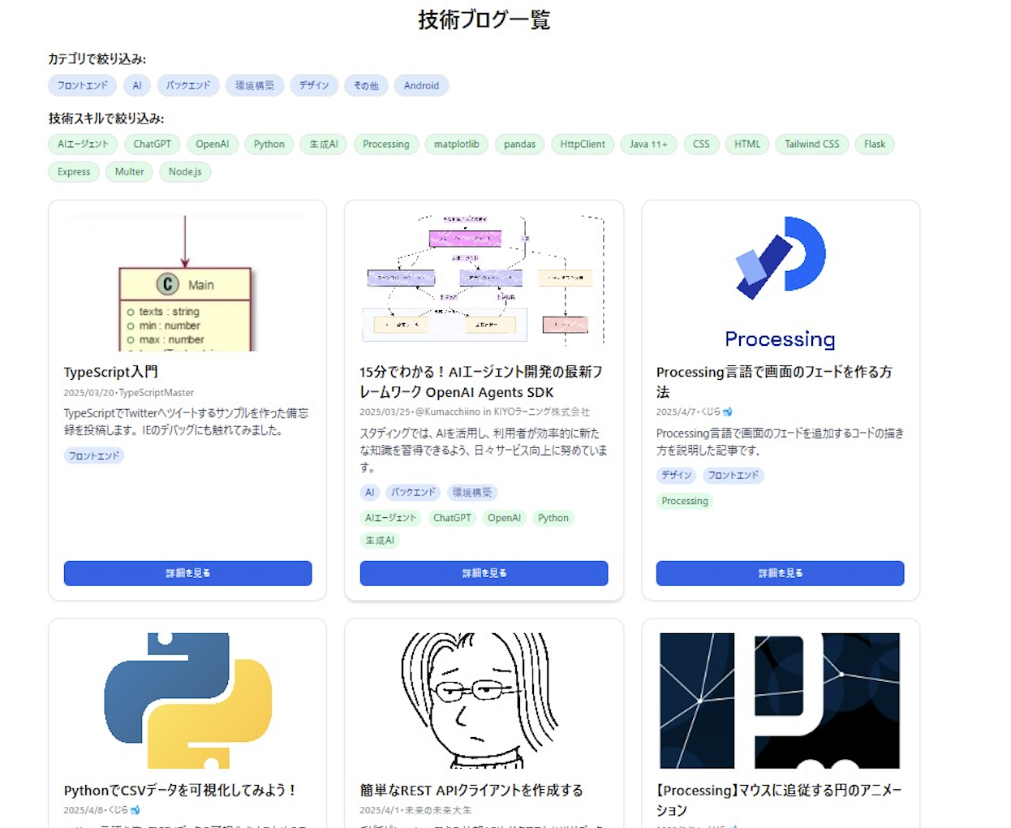Click the 環境構築 tag on the Agents SDK card

[471, 492]
